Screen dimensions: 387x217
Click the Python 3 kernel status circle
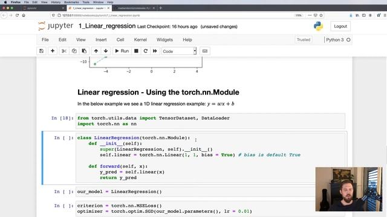tap(348, 40)
